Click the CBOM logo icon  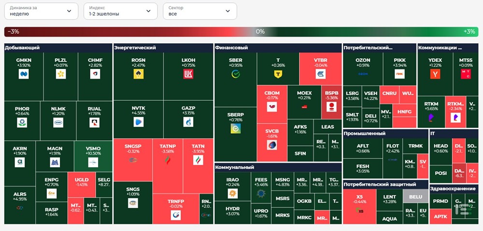click(271, 107)
